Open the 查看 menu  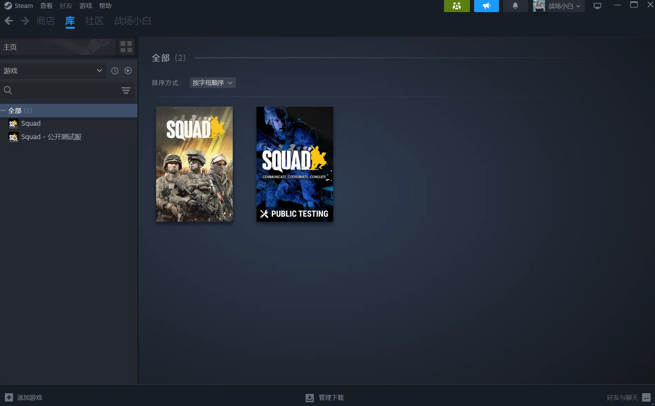click(46, 6)
